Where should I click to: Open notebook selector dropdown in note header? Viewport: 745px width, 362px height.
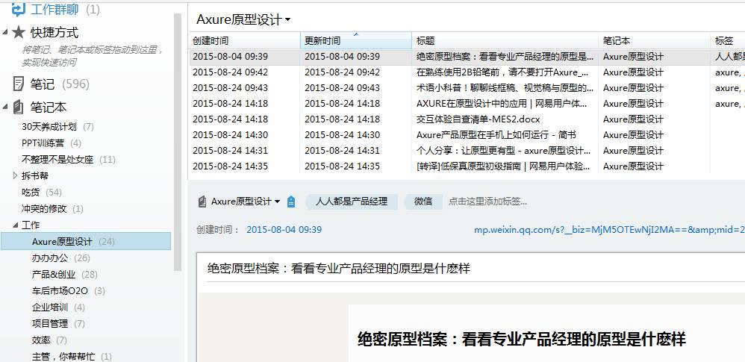277,202
